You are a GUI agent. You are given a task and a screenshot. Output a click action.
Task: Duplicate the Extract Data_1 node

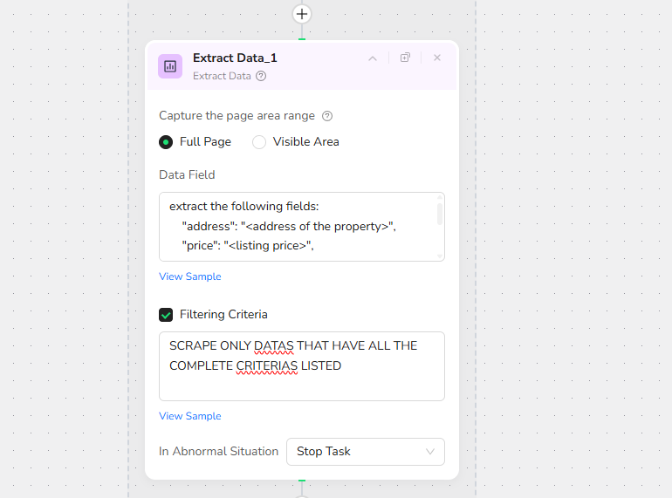pos(405,58)
